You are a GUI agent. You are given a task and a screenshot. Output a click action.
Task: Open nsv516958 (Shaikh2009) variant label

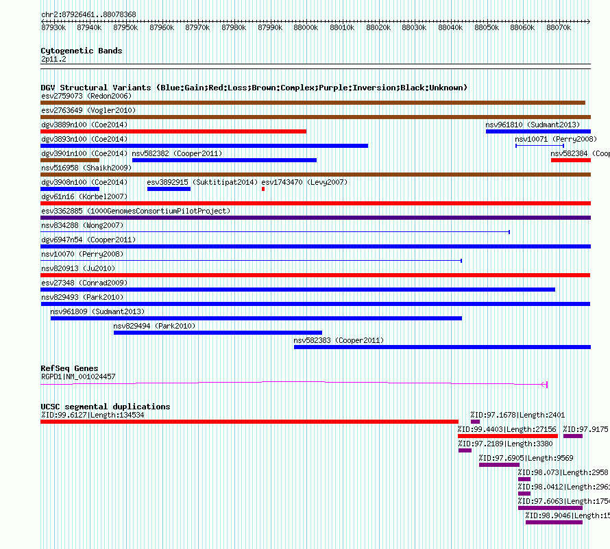point(86,168)
